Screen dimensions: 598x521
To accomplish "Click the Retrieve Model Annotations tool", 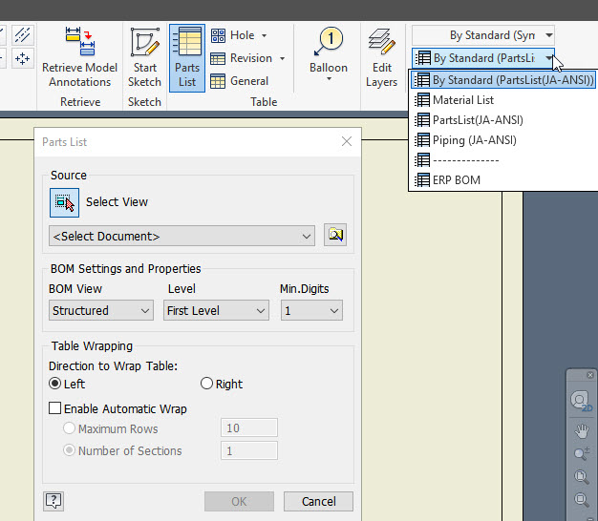I will point(79,58).
